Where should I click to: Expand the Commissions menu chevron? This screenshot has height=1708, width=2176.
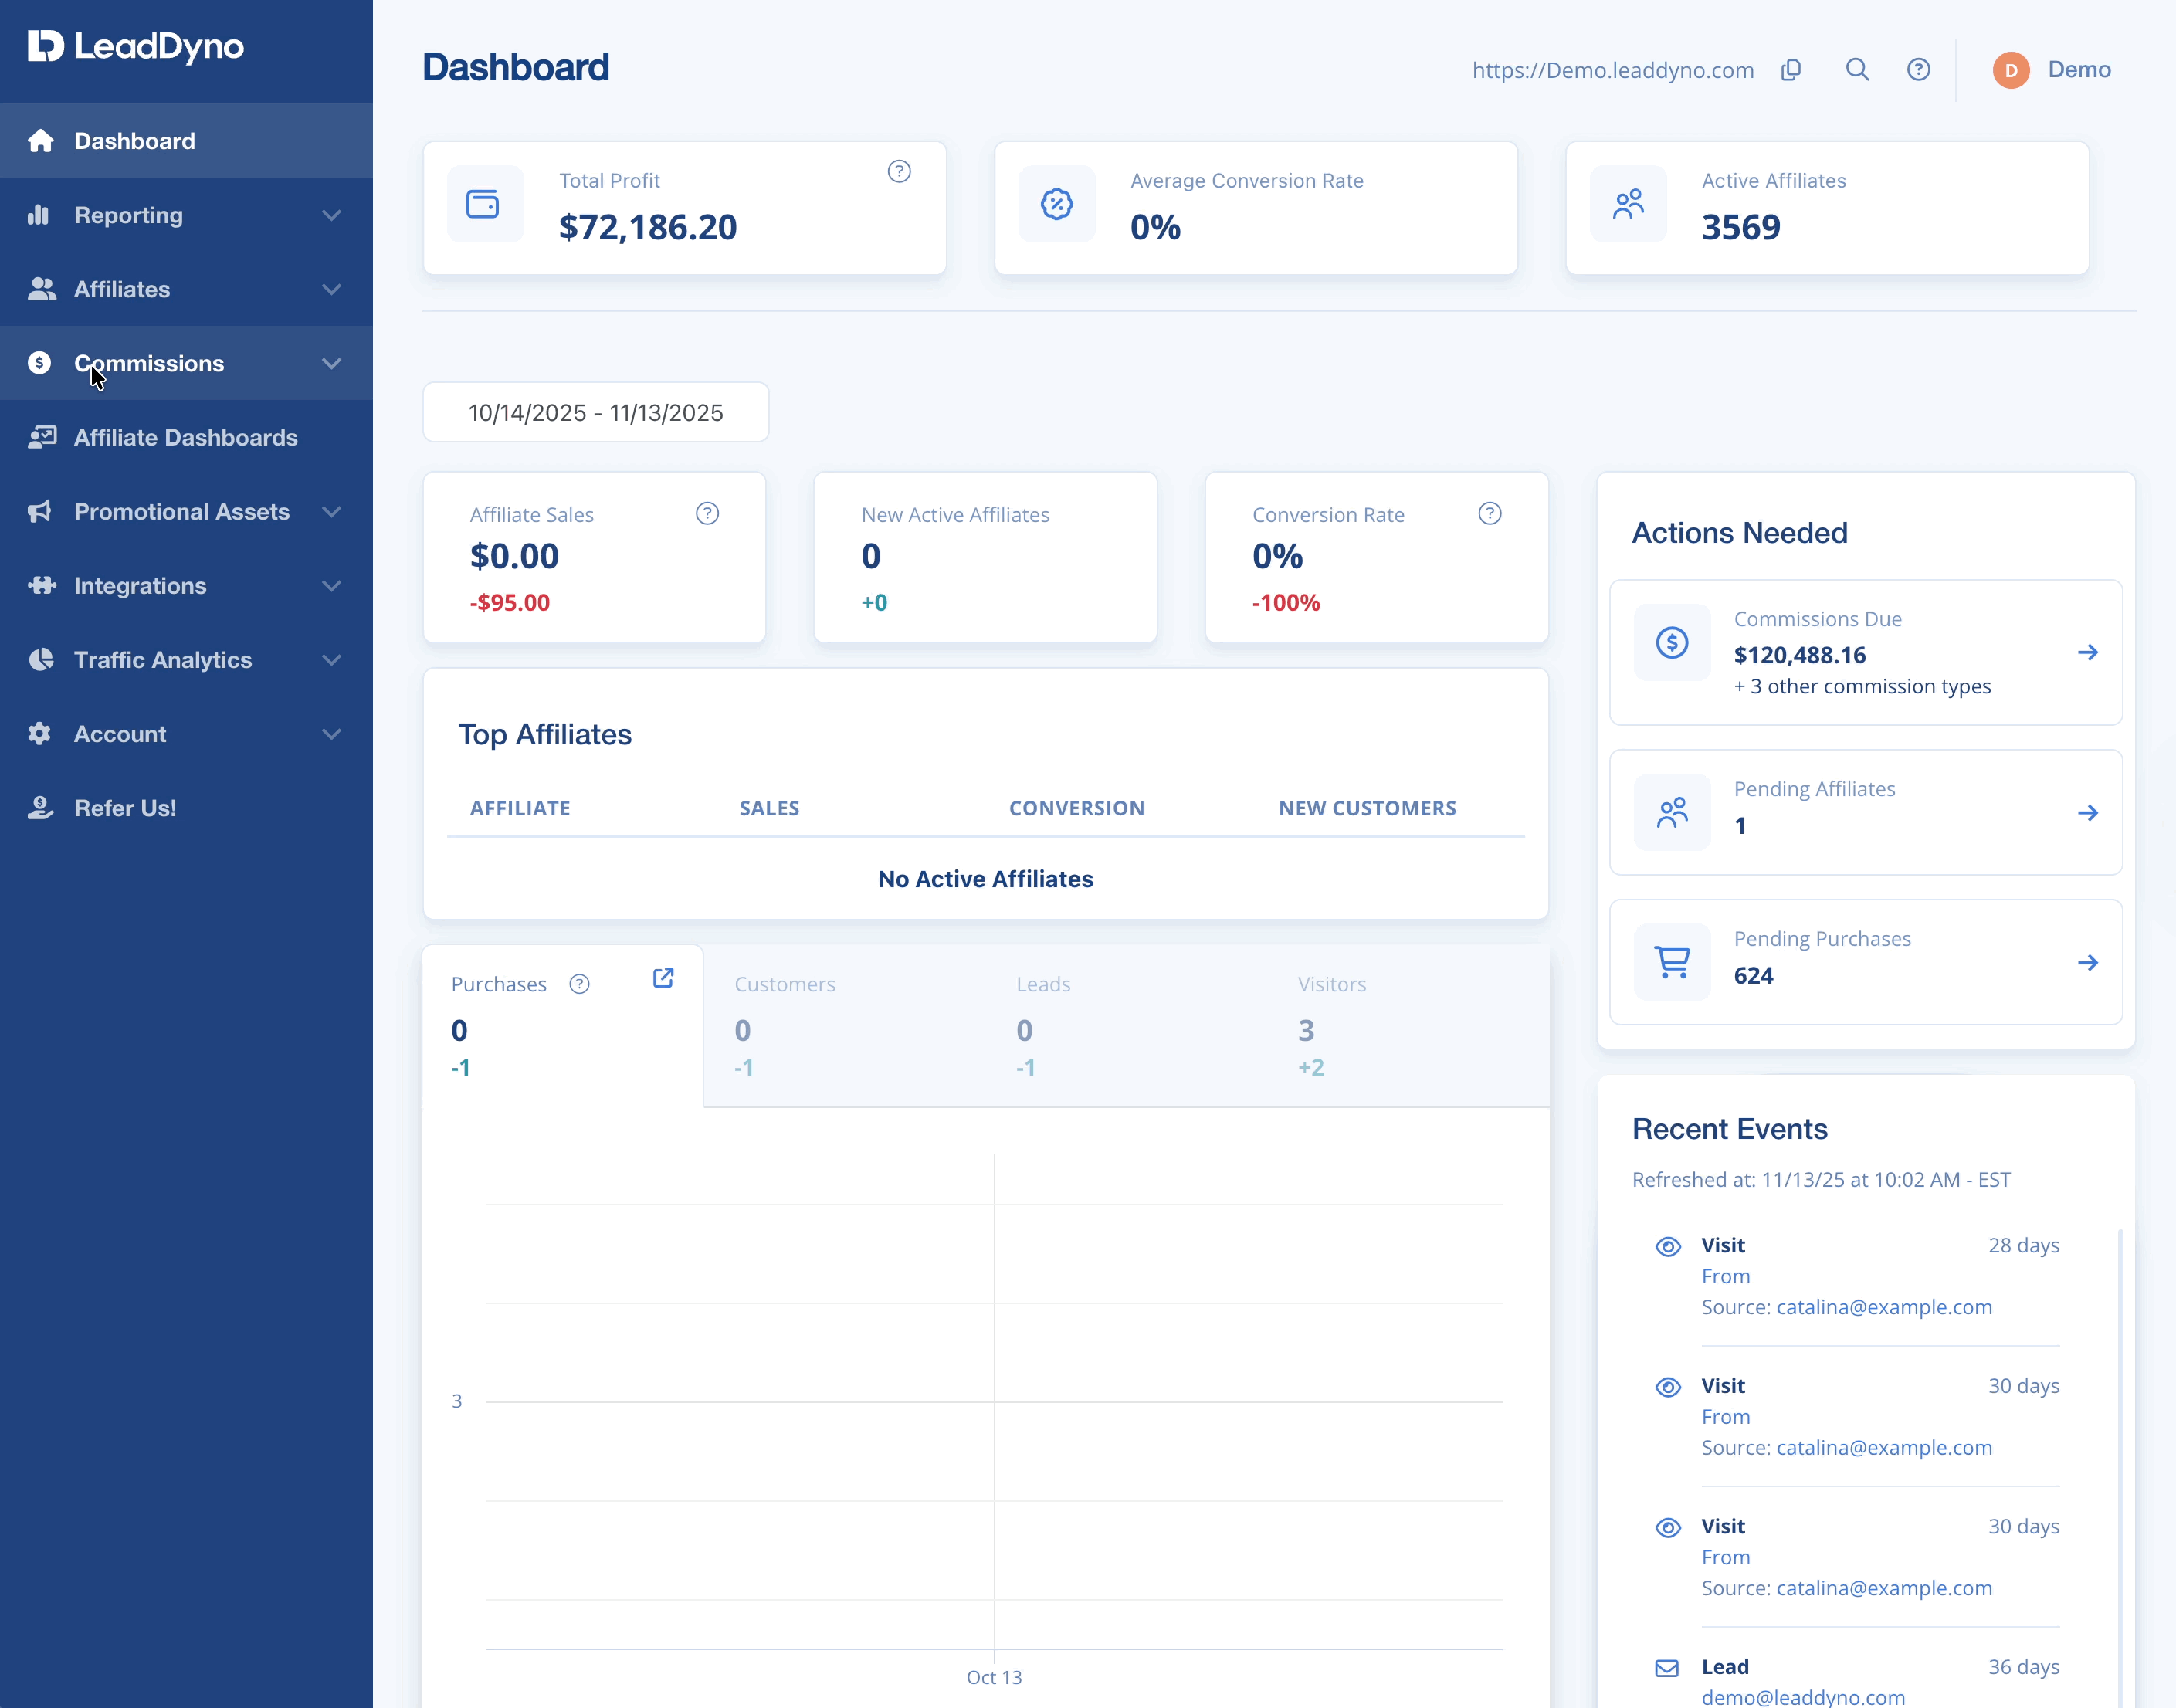(x=332, y=363)
